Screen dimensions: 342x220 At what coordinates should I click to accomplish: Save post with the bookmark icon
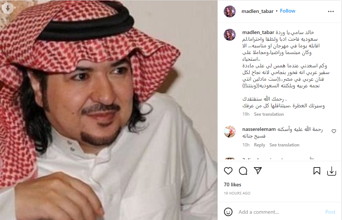point(317,171)
